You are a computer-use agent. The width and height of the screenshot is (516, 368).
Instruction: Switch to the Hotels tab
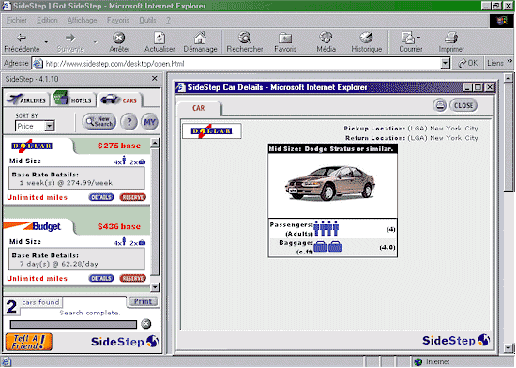(x=73, y=99)
